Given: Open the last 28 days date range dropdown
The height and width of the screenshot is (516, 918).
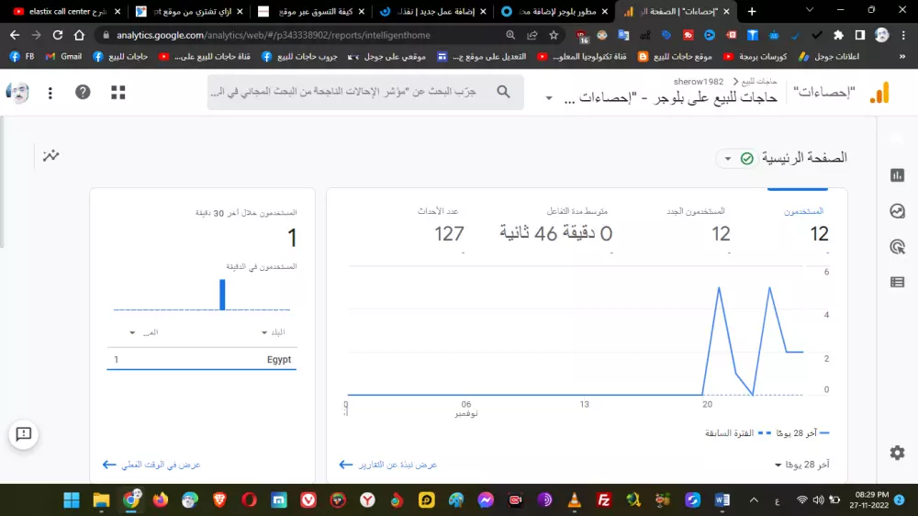Looking at the screenshot, I should 801,465.
